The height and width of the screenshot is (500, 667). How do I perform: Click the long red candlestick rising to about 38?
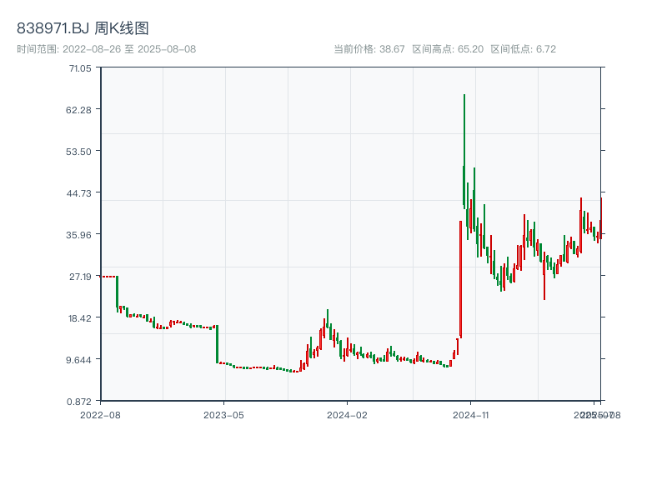pos(461,279)
